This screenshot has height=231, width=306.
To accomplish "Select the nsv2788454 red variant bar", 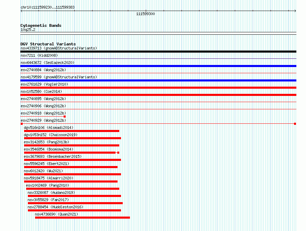I will [x=74, y=210].
